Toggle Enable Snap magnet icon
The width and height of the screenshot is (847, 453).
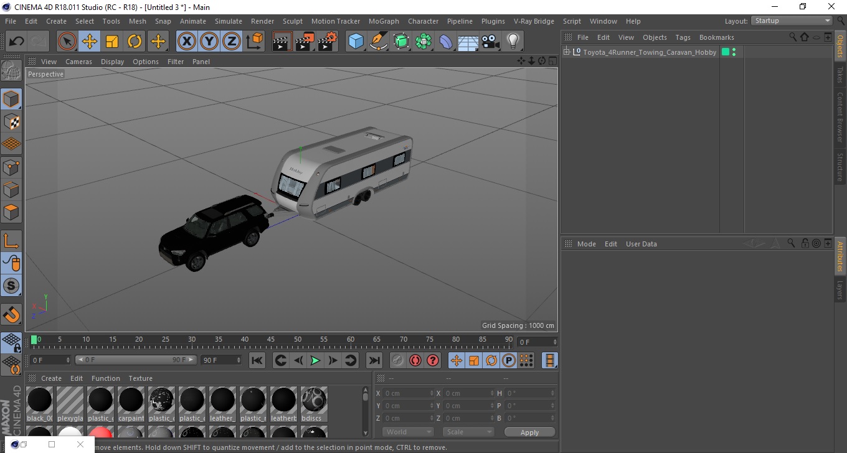point(11,314)
